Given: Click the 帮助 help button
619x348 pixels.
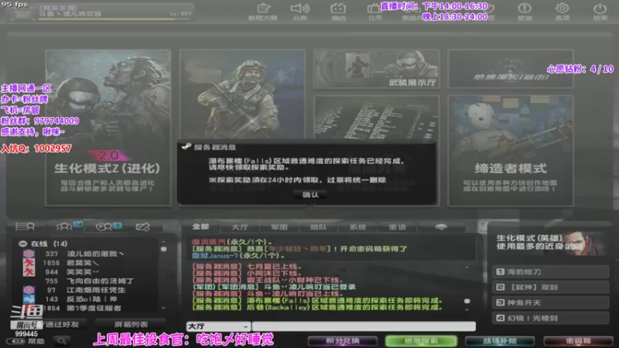Looking at the screenshot, I should pos(26,341).
